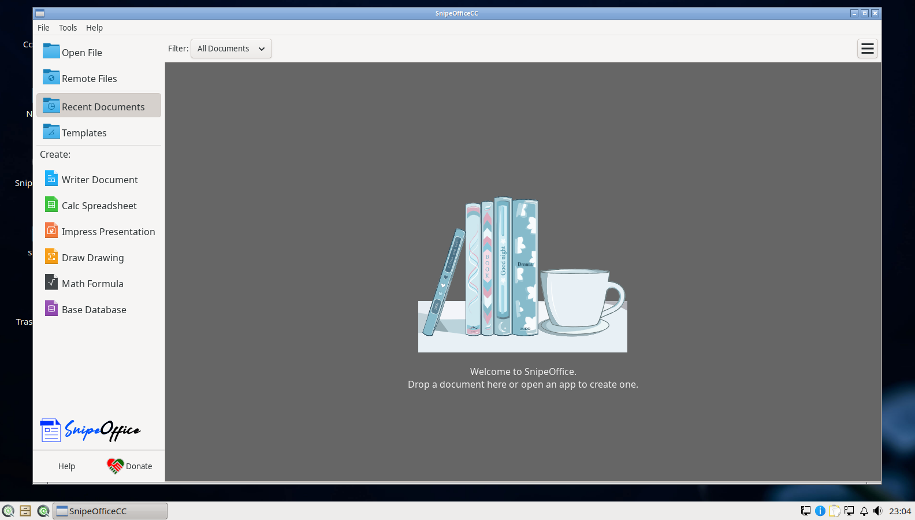Open the Help menu in menu bar
Image resolution: width=915 pixels, height=520 pixels.
click(x=94, y=28)
